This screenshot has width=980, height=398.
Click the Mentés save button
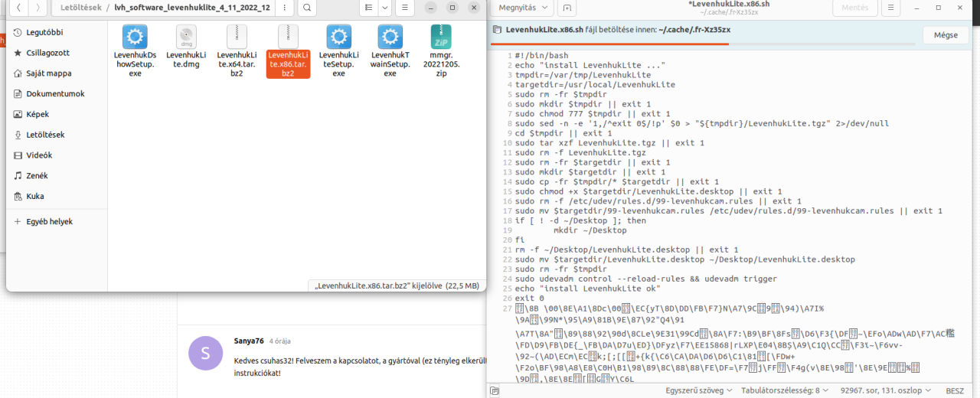coord(854,8)
